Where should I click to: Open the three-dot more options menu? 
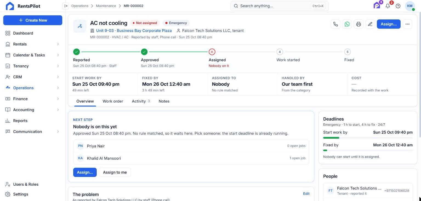(x=407, y=24)
